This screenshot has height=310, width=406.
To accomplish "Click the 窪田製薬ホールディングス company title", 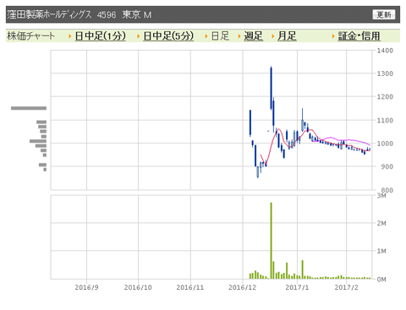I will 49,14.
